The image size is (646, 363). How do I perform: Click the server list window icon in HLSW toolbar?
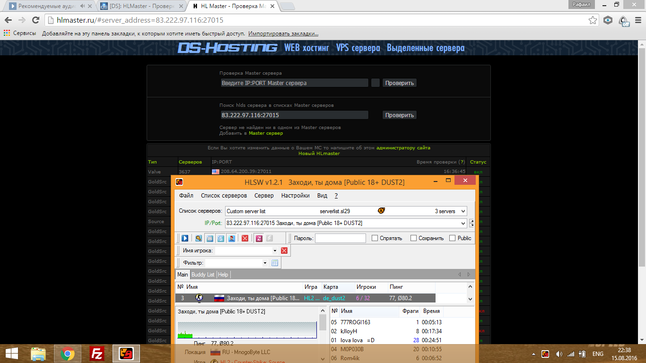[x=210, y=238]
